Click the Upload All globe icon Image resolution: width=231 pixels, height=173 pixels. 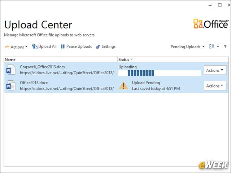pos(35,46)
